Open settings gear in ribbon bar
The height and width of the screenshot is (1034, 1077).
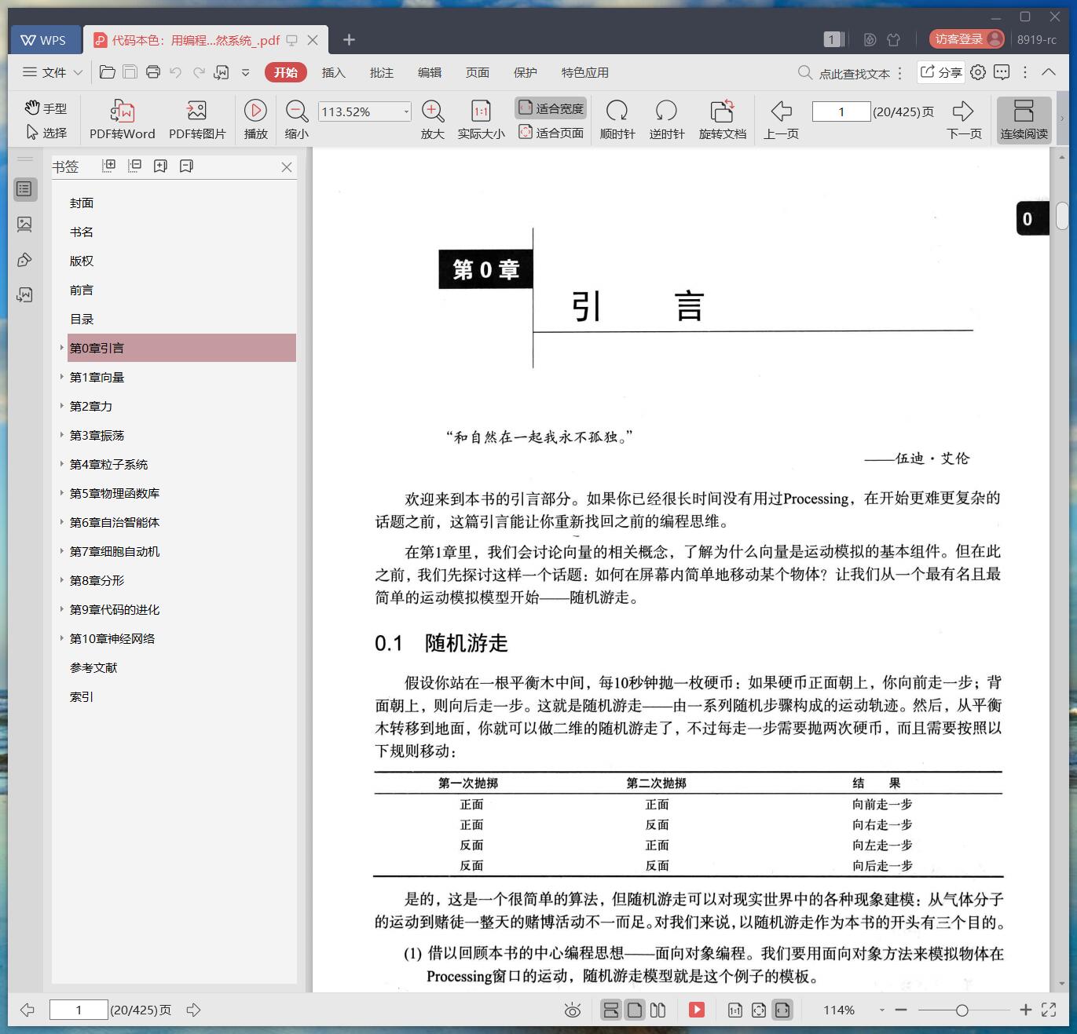pyautogui.click(x=978, y=72)
